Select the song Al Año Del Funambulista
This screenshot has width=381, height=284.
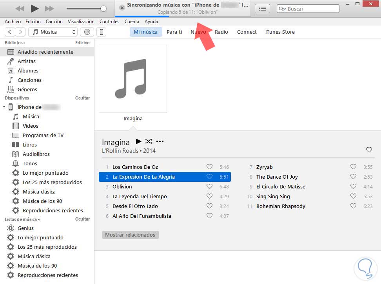tap(165, 216)
